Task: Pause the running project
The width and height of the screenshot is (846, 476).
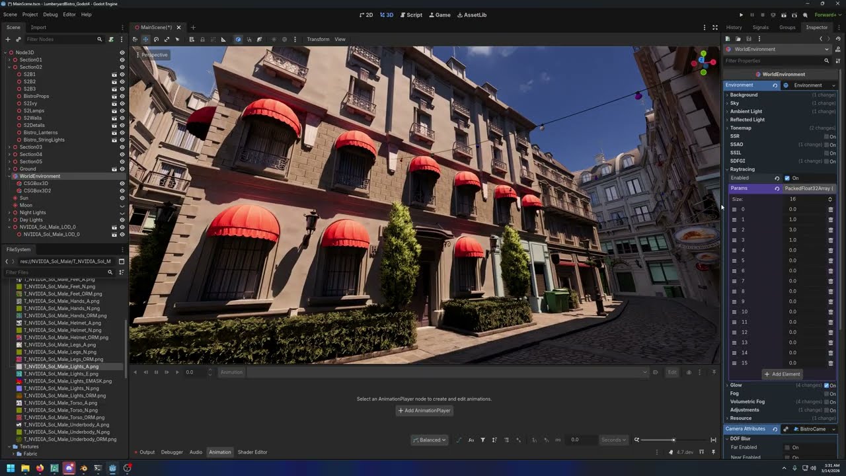Action: (x=751, y=15)
